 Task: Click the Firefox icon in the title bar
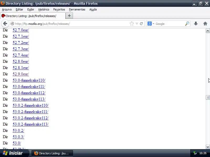coord(3,3)
